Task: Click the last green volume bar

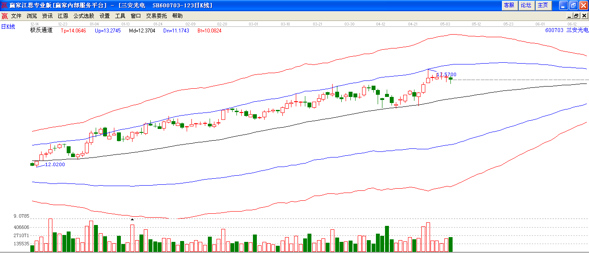Action: pos(450,244)
